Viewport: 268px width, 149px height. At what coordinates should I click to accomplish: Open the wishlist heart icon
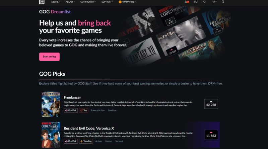[205, 2]
